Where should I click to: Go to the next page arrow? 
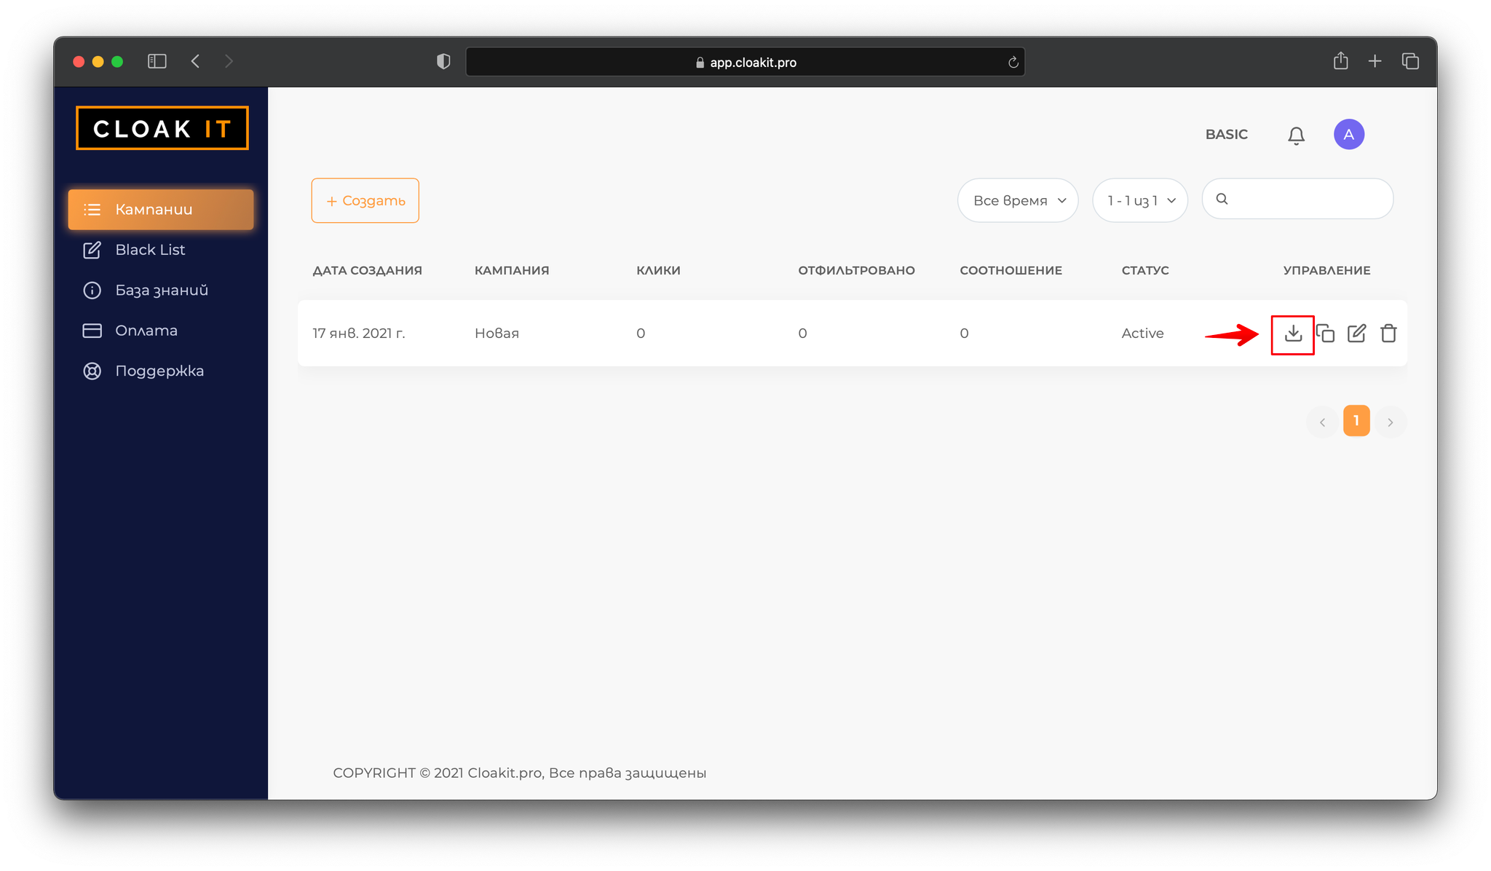(1390, 422)
